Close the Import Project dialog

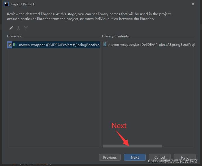pos(193,4)
